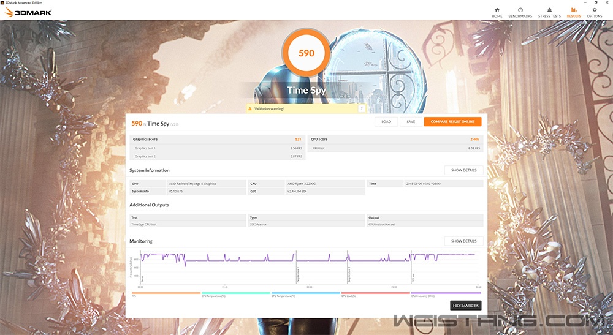
Task: Click Compare Result Online button
Action: [x=453, y=122]
